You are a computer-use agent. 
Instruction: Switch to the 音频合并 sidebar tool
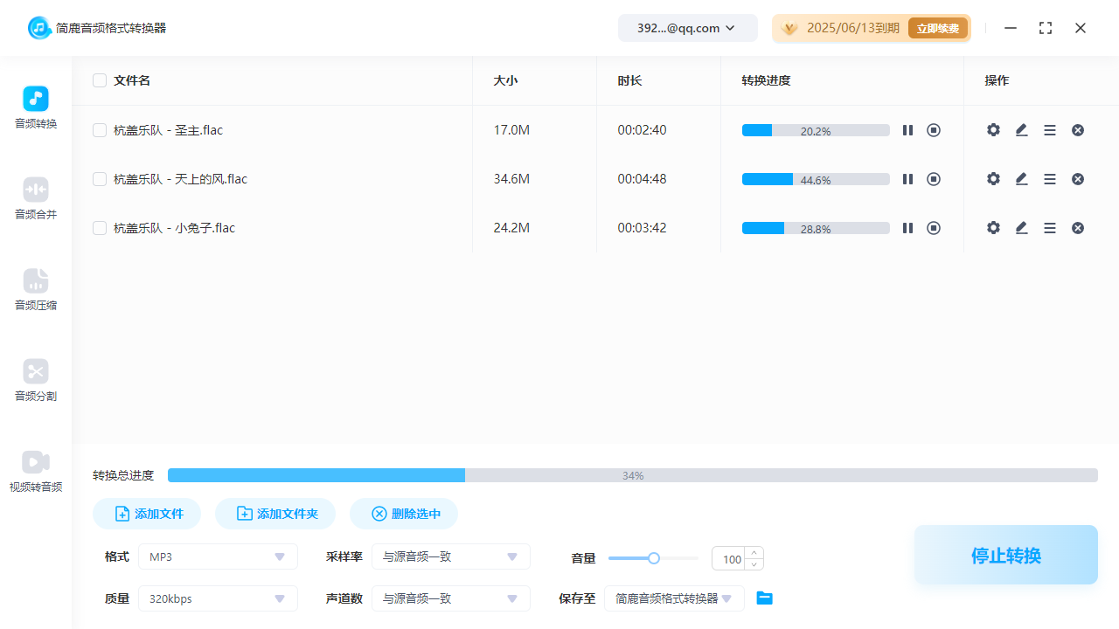[35, 199]
